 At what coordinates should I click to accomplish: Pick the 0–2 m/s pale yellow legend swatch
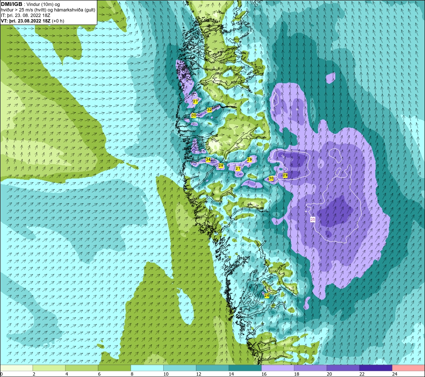[x=17, y=368]
